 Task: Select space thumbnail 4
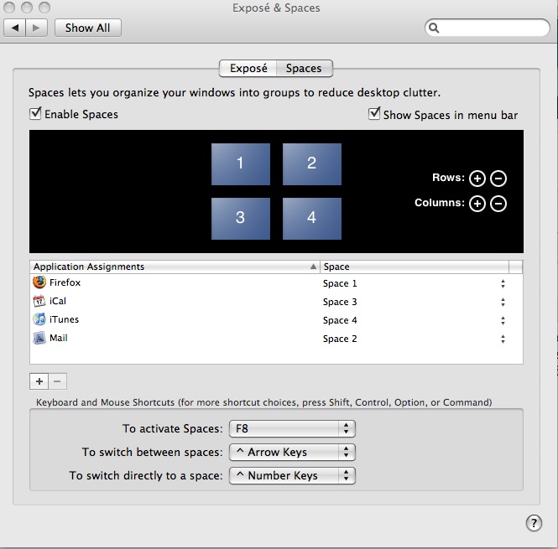(312, 218)
